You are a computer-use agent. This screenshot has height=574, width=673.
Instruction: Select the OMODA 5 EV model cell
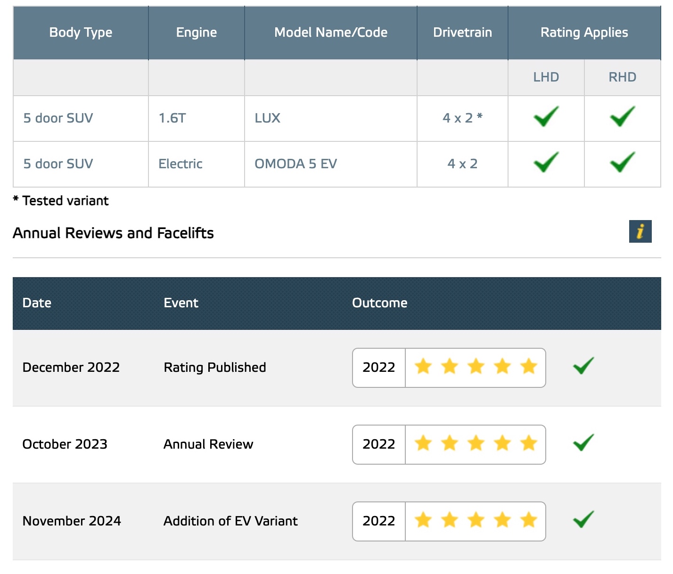[331, 164]
